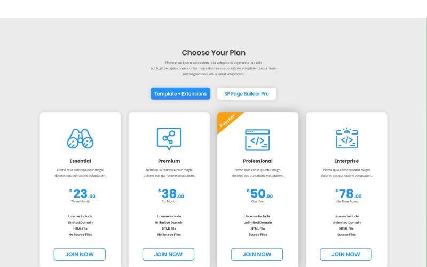Click the Choose Your Plan heading

click(x=213, y=53)
